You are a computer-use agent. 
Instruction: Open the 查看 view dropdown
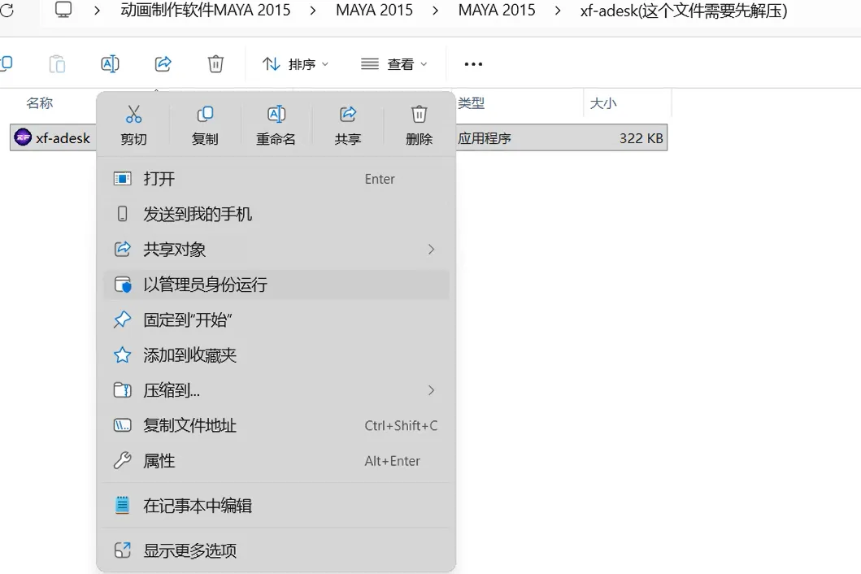394,64
